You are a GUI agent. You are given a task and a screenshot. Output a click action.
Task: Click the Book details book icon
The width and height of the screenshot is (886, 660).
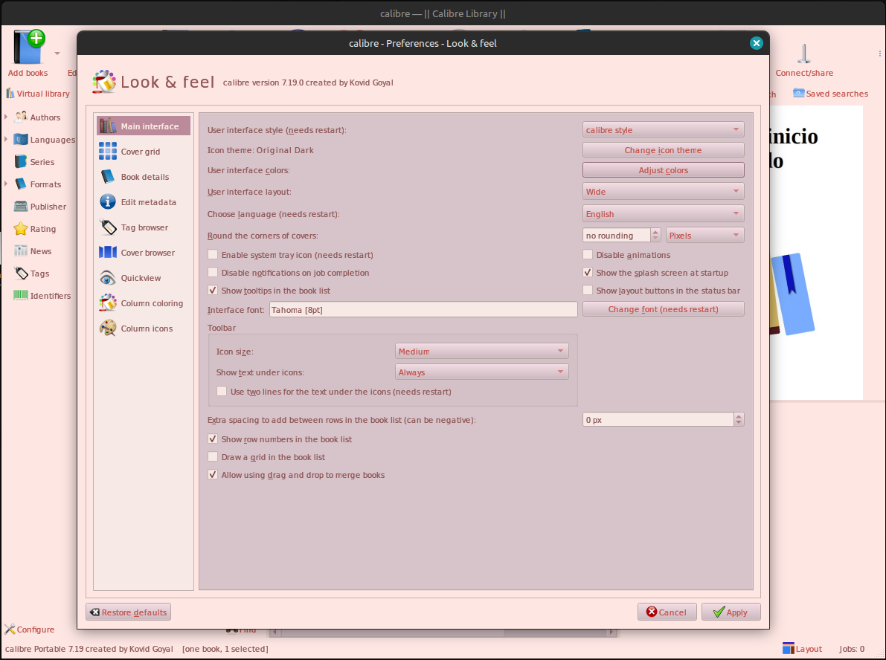coord(107,177)
